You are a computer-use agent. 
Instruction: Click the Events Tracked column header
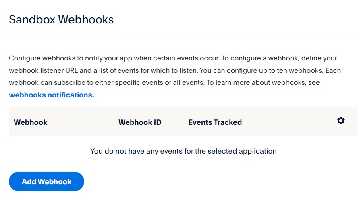coord(215,122)
